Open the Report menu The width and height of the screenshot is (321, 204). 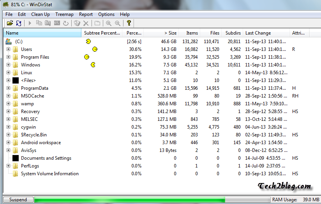pos(86,14)
